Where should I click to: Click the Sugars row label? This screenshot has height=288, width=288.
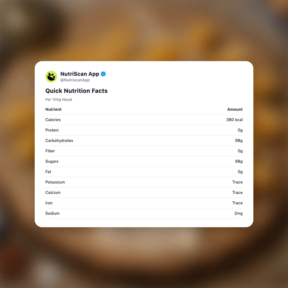(x=52, y=161)
